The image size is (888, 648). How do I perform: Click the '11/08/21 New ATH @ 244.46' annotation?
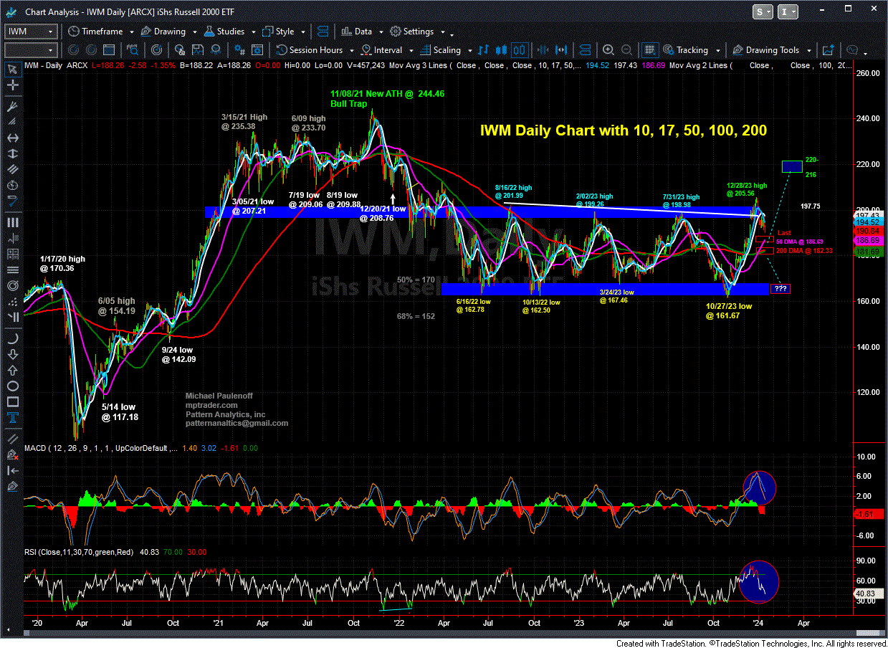pos(387,94)
